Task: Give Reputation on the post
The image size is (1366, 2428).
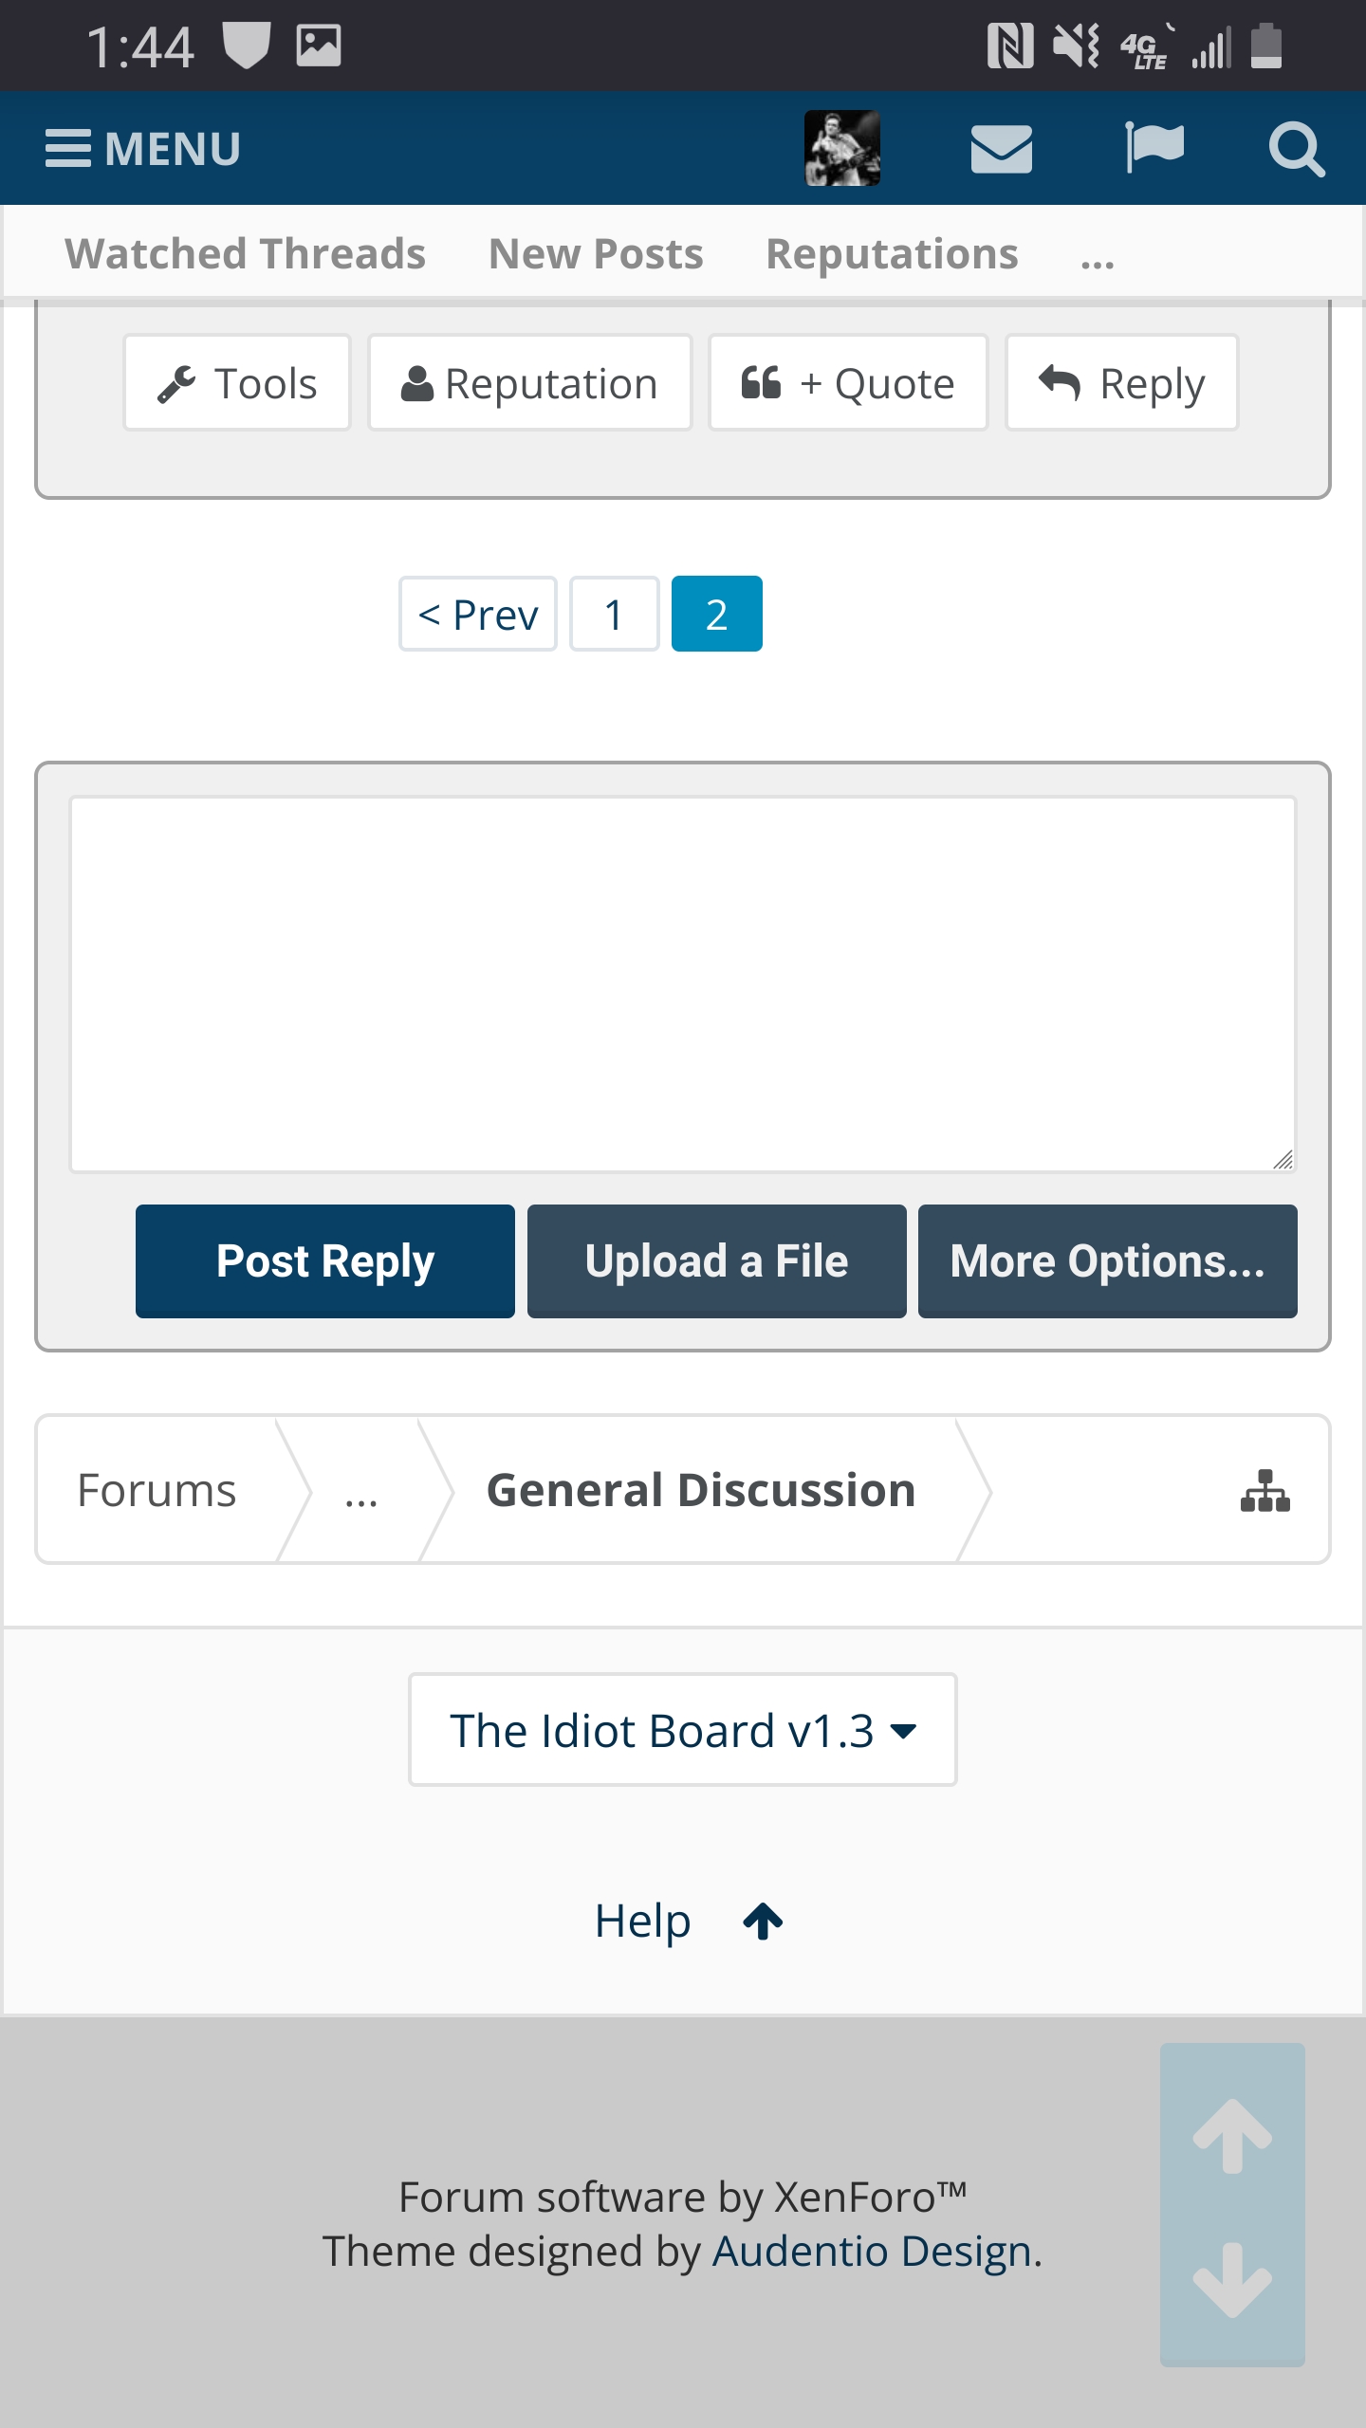Action: pos(529,383)
